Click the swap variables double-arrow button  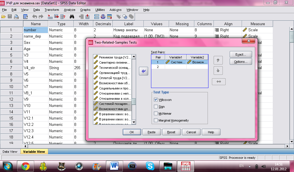coord(218,82)
